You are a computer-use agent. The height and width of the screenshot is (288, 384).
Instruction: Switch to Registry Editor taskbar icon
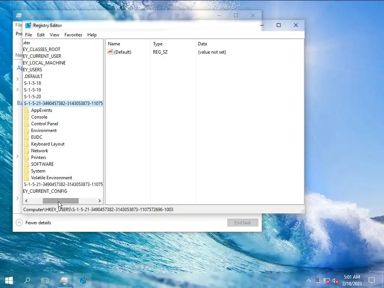click(83, 280)
